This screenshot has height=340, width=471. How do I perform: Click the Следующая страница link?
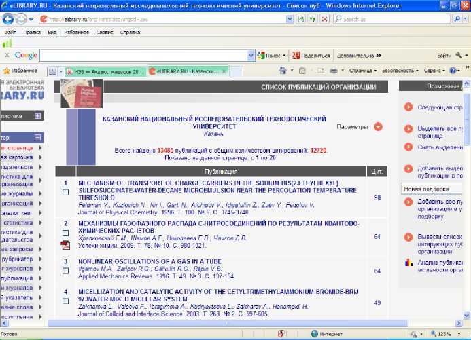(x=440, y=107)
